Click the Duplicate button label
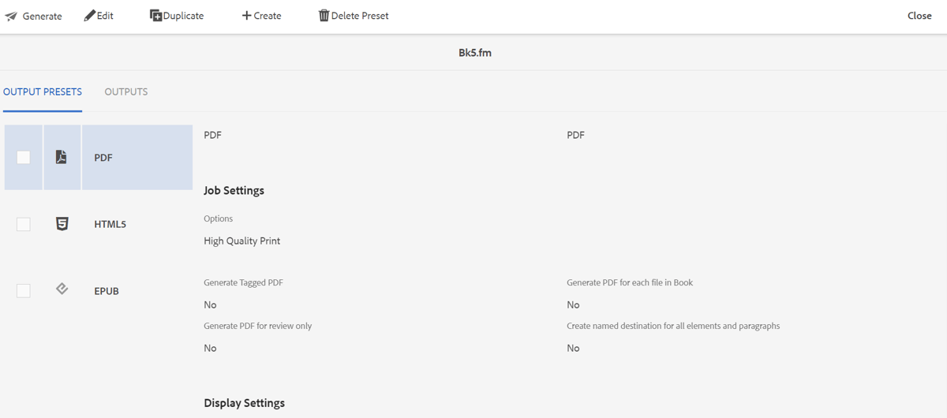Image resolution: width=947 pixels, height=418 pixels. pyautogui.click(x=183, y=16)
